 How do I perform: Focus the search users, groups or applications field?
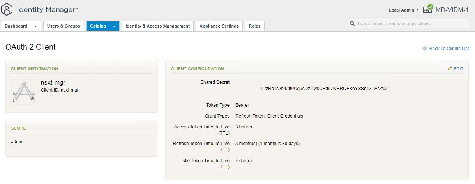tap(408, 24)
